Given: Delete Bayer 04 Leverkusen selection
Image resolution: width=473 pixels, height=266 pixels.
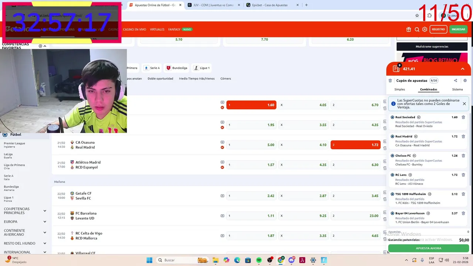Looking at the screenshot, I should (463, 213).
